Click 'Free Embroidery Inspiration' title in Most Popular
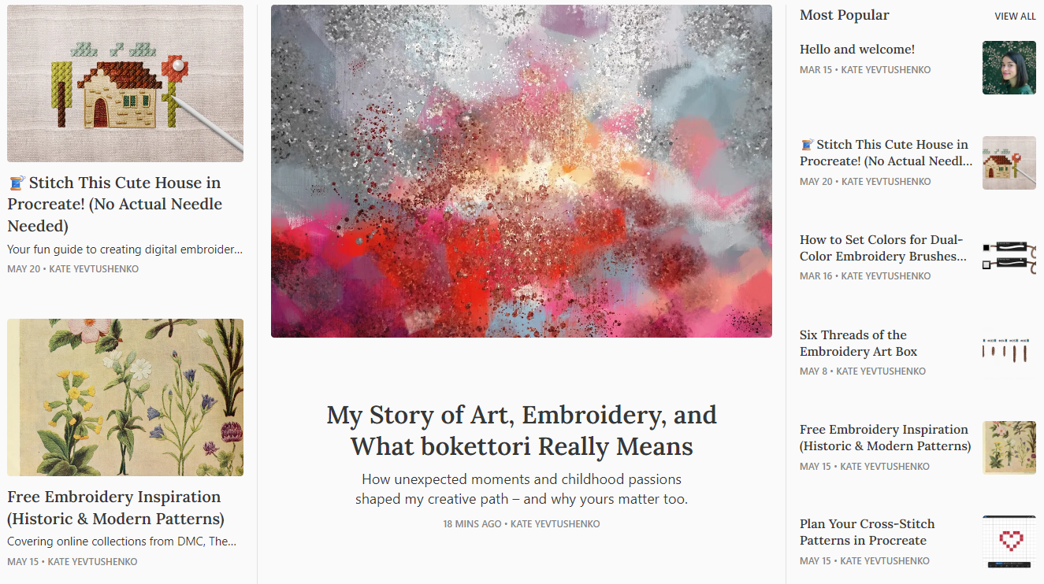 [x=884, y=438]
